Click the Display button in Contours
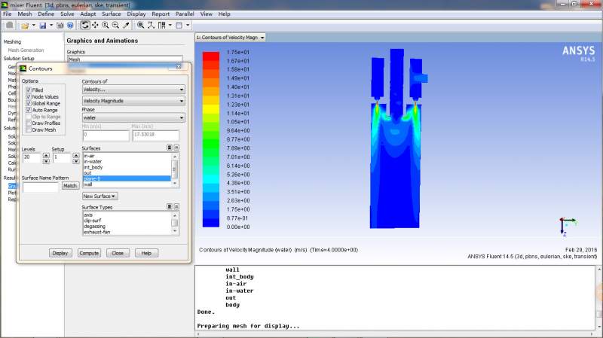This screenshot has height=338, width=603. pyautogui.click(x=60, y=253)
